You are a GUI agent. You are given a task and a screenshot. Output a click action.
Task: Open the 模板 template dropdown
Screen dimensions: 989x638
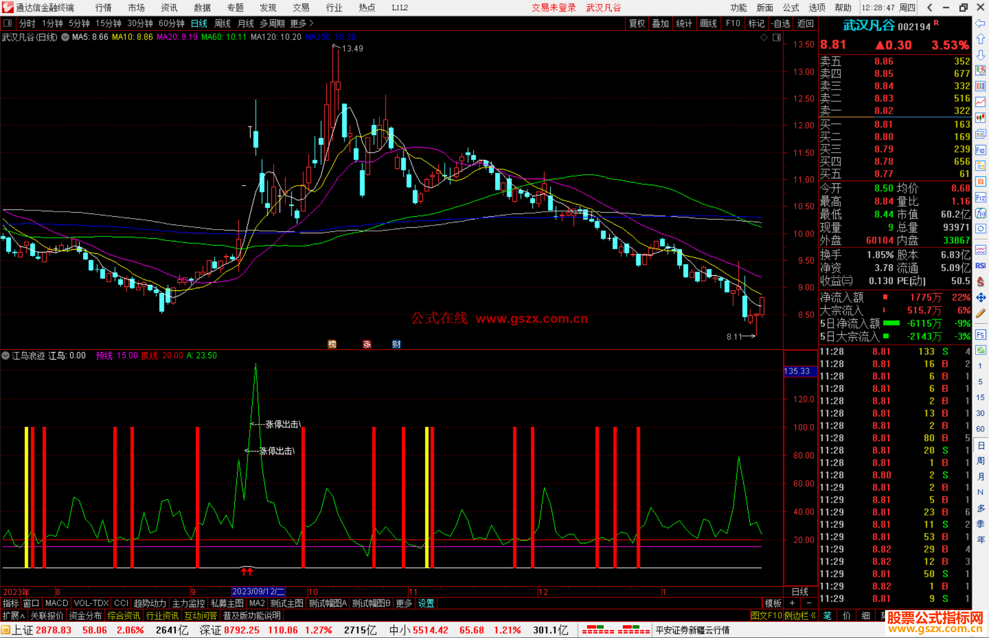point(773,603)
